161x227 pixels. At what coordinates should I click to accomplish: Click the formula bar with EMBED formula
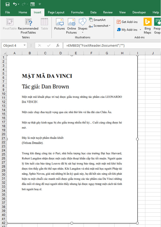pyautogui.click(x=112, y=46)
